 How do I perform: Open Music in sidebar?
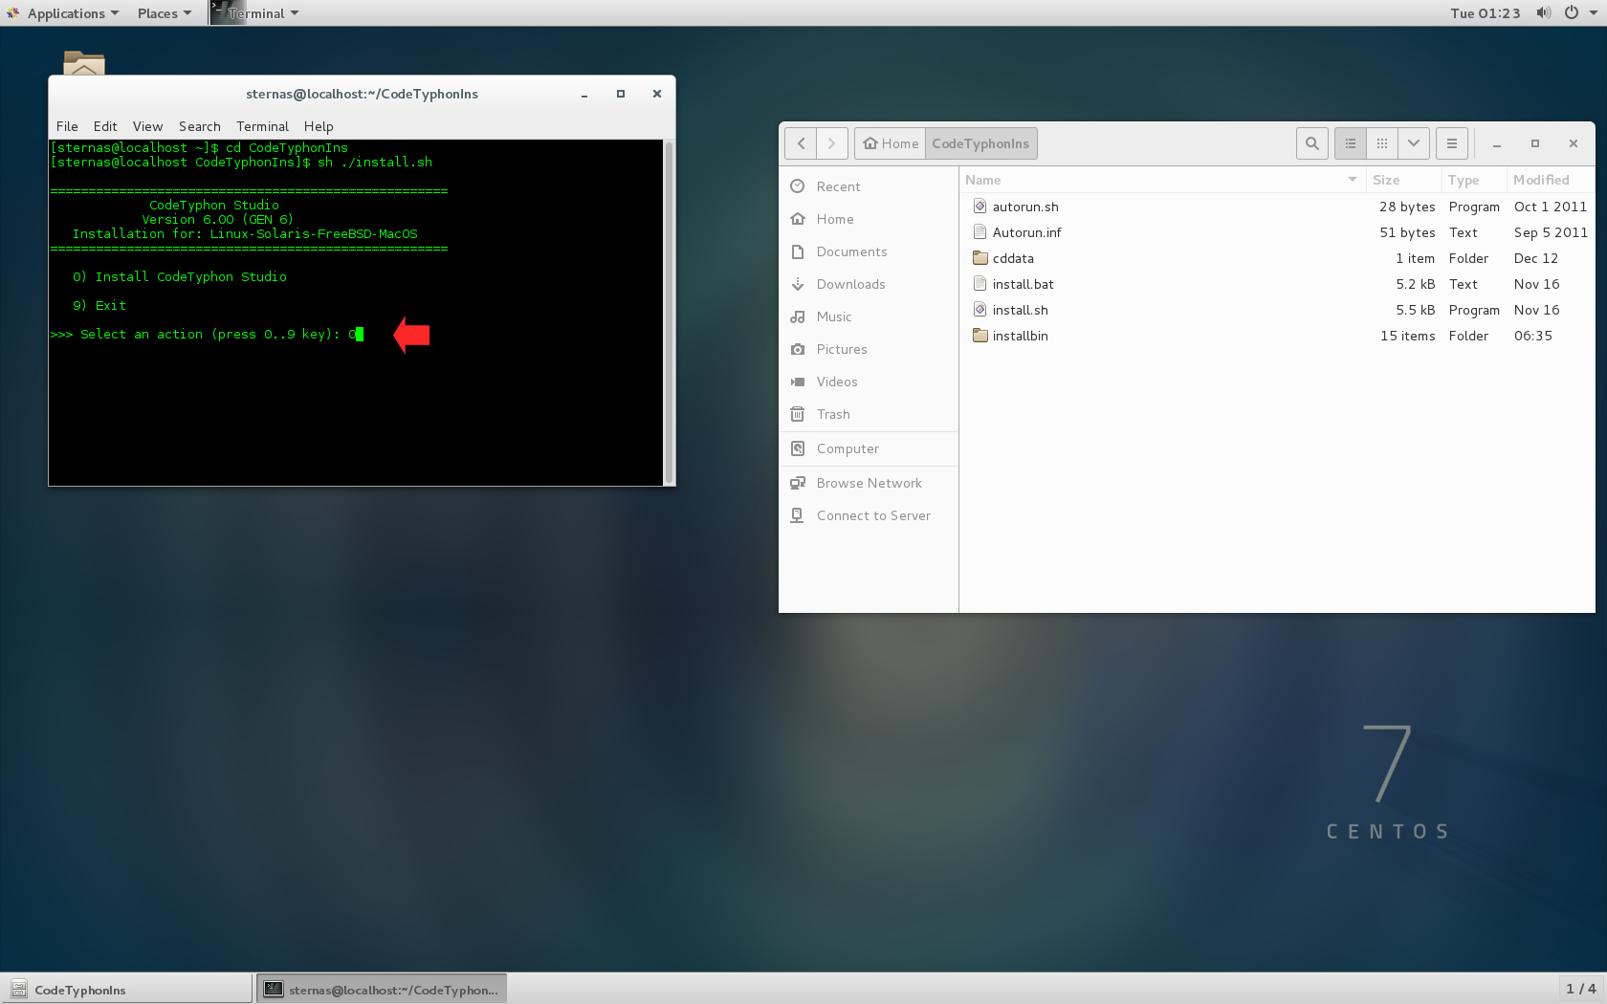[869, 316]
